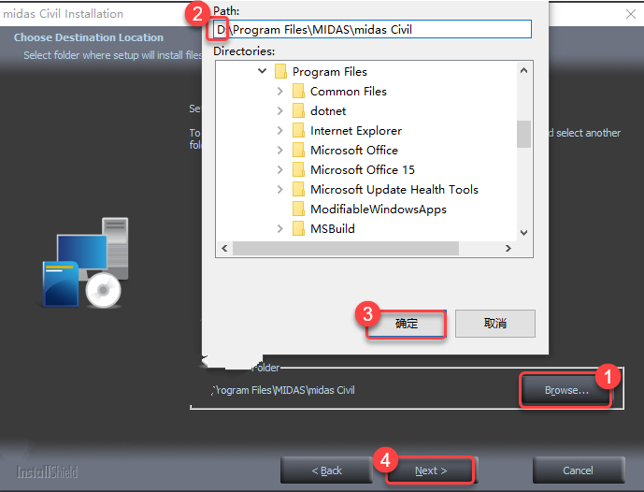Choose the Internet Explorer directory label
The image size is (644, 492).
(x=356, y=131)
